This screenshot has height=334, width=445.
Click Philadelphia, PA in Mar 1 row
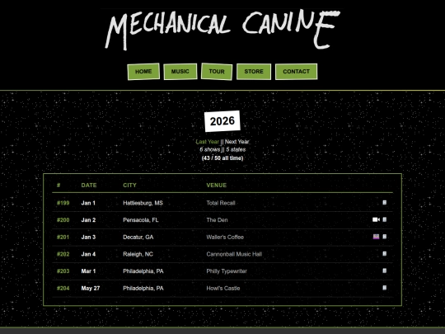click(143, 271)
